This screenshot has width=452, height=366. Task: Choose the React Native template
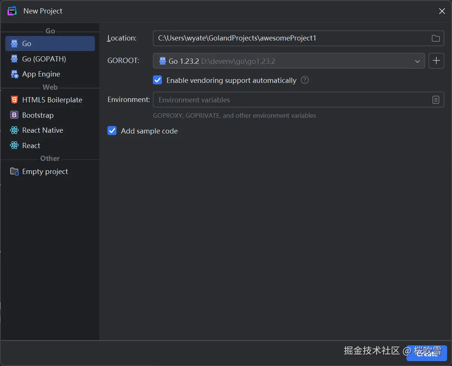point(50,130)
